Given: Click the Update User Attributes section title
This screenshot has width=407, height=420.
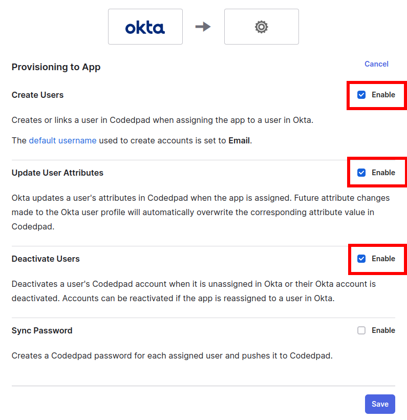Looking at the screenshot, I should pos(57,173).
